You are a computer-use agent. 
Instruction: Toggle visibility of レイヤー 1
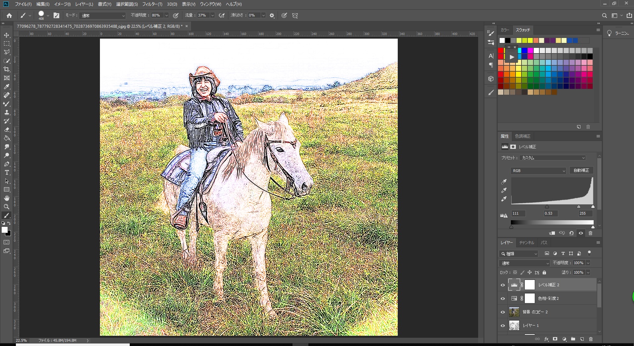[x=503, y=326]
